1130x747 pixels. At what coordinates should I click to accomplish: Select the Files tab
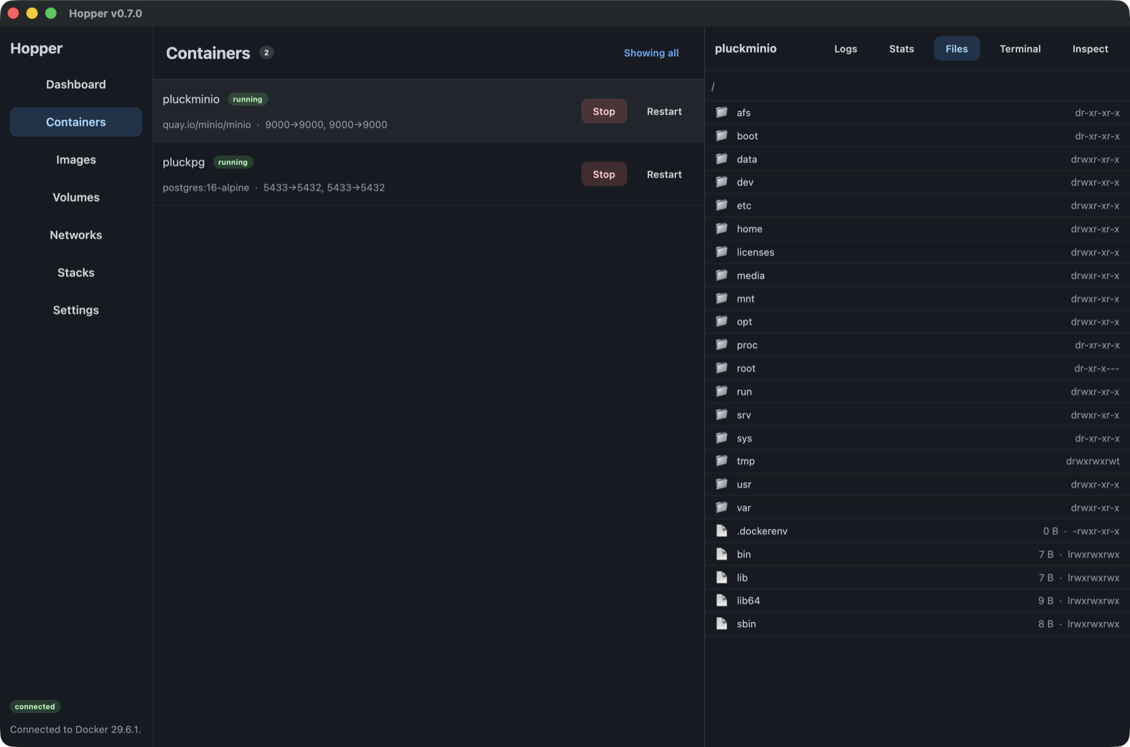tap(957, 49)
